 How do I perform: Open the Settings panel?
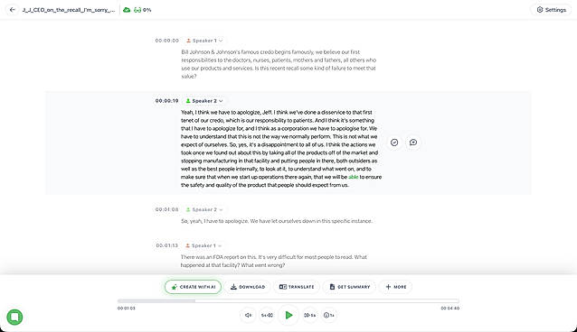pos(552,10)
